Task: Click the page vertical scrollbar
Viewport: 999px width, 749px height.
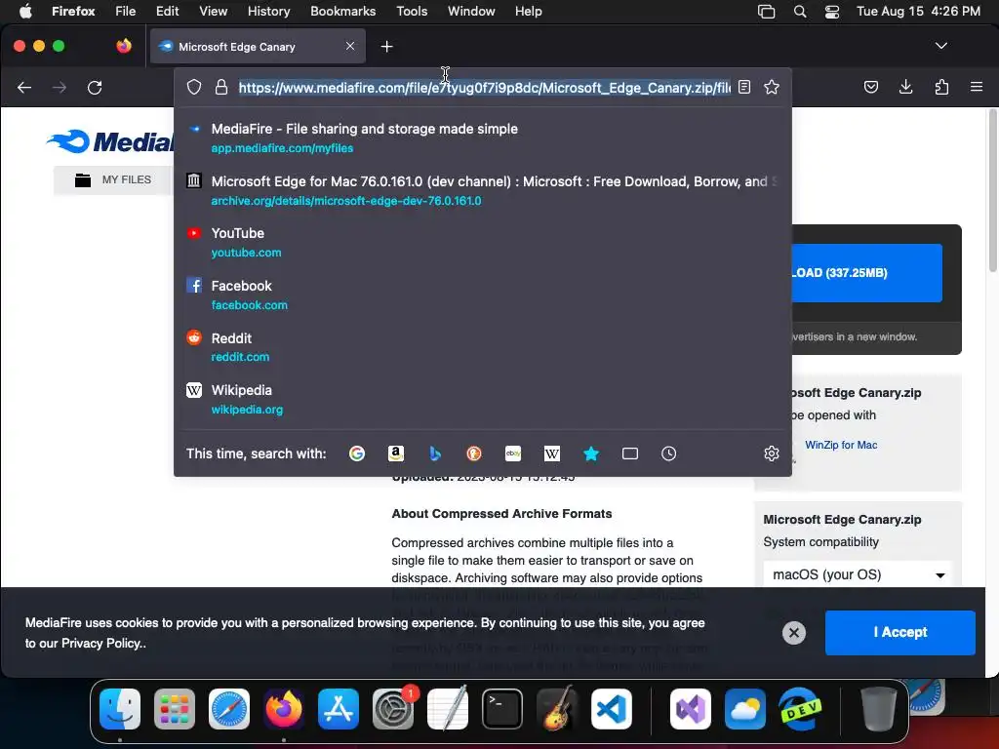Action: 992,191
